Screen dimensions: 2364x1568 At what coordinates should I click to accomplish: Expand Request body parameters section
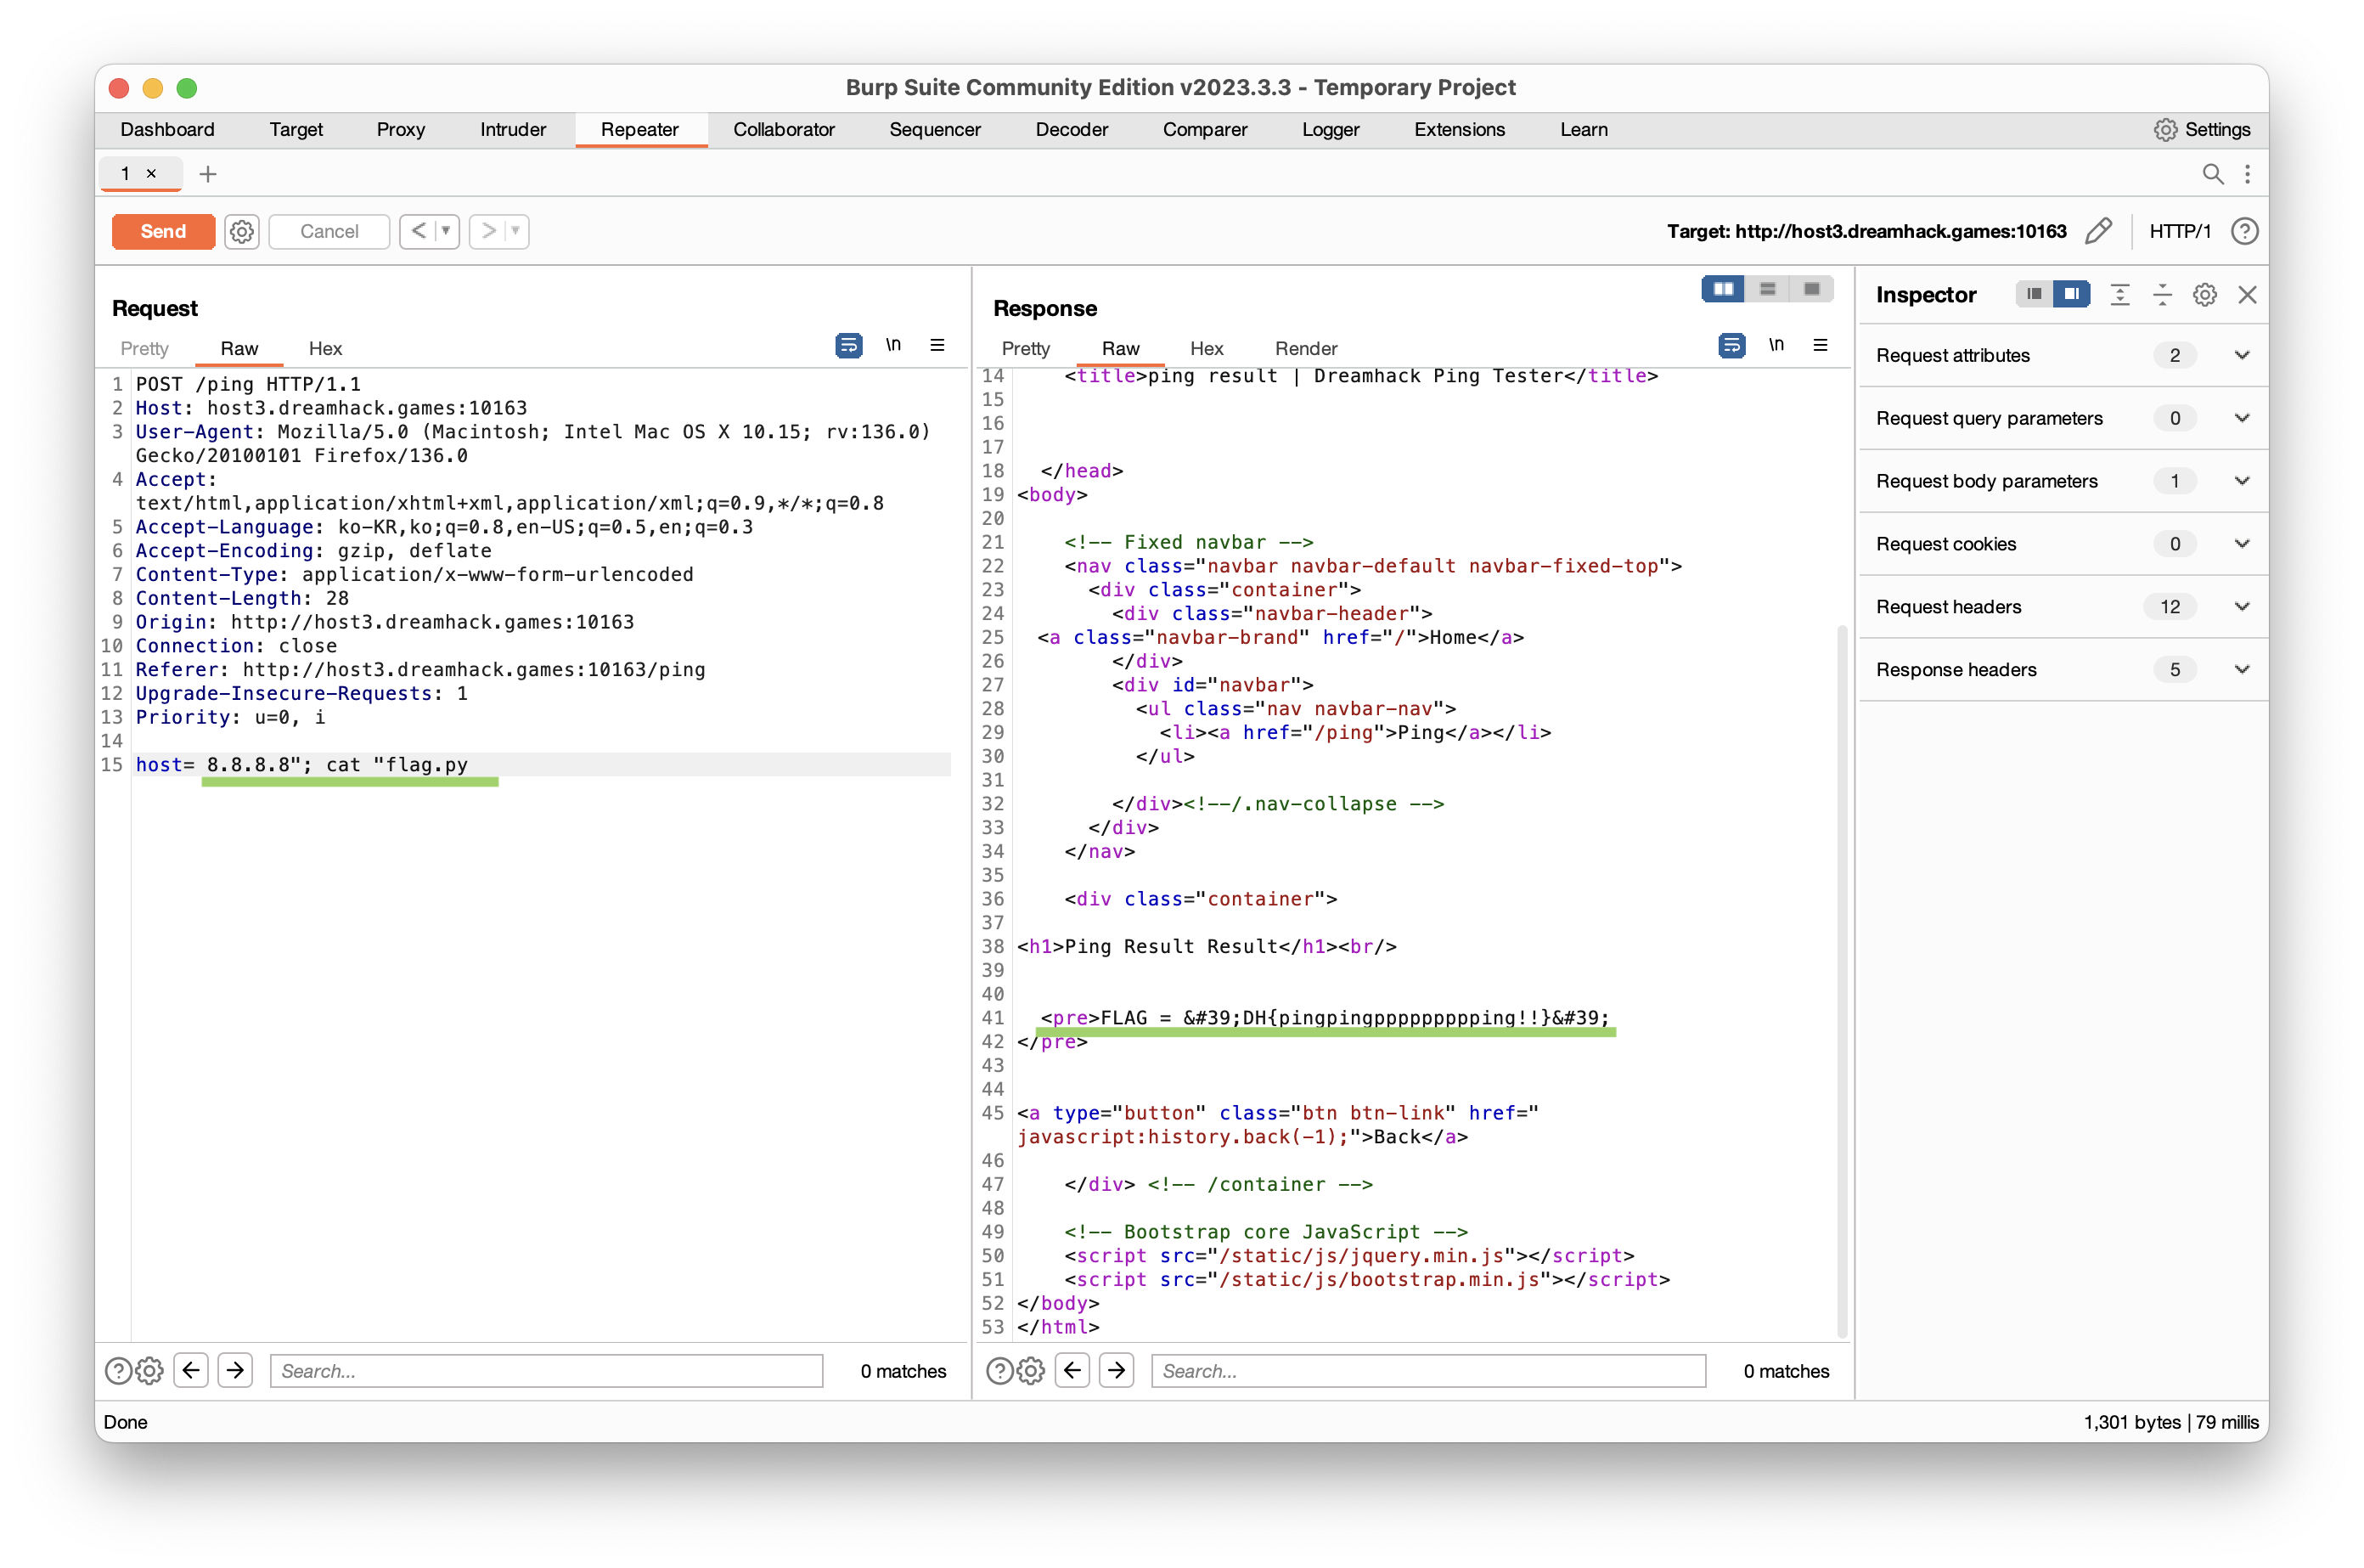click(x=2242, y=481)
